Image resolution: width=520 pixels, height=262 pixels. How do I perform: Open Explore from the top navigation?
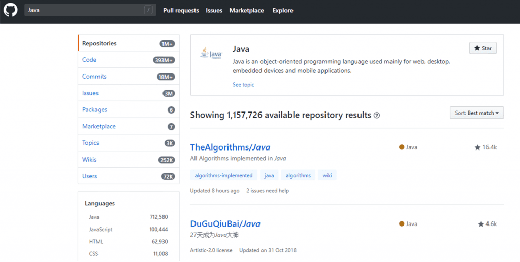coord(282,10)
